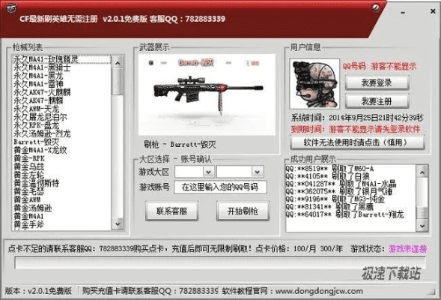Select 黄金左轮 in weapon list

click(28, 175)
